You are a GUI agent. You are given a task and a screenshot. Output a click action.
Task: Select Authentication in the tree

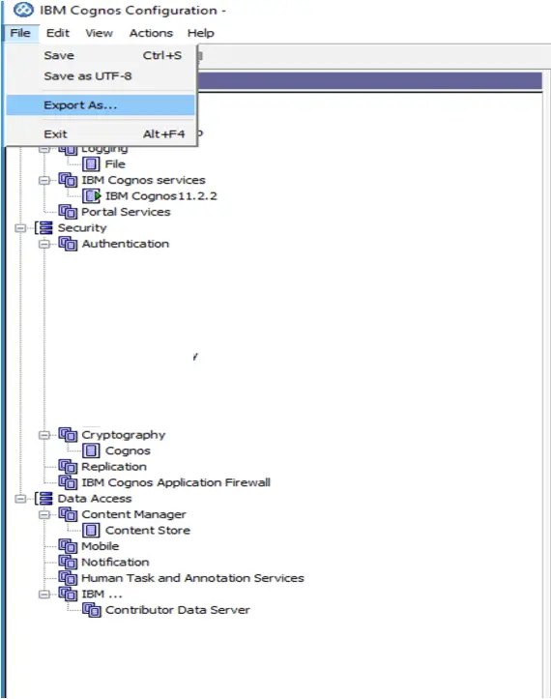[x=126, y=244]
